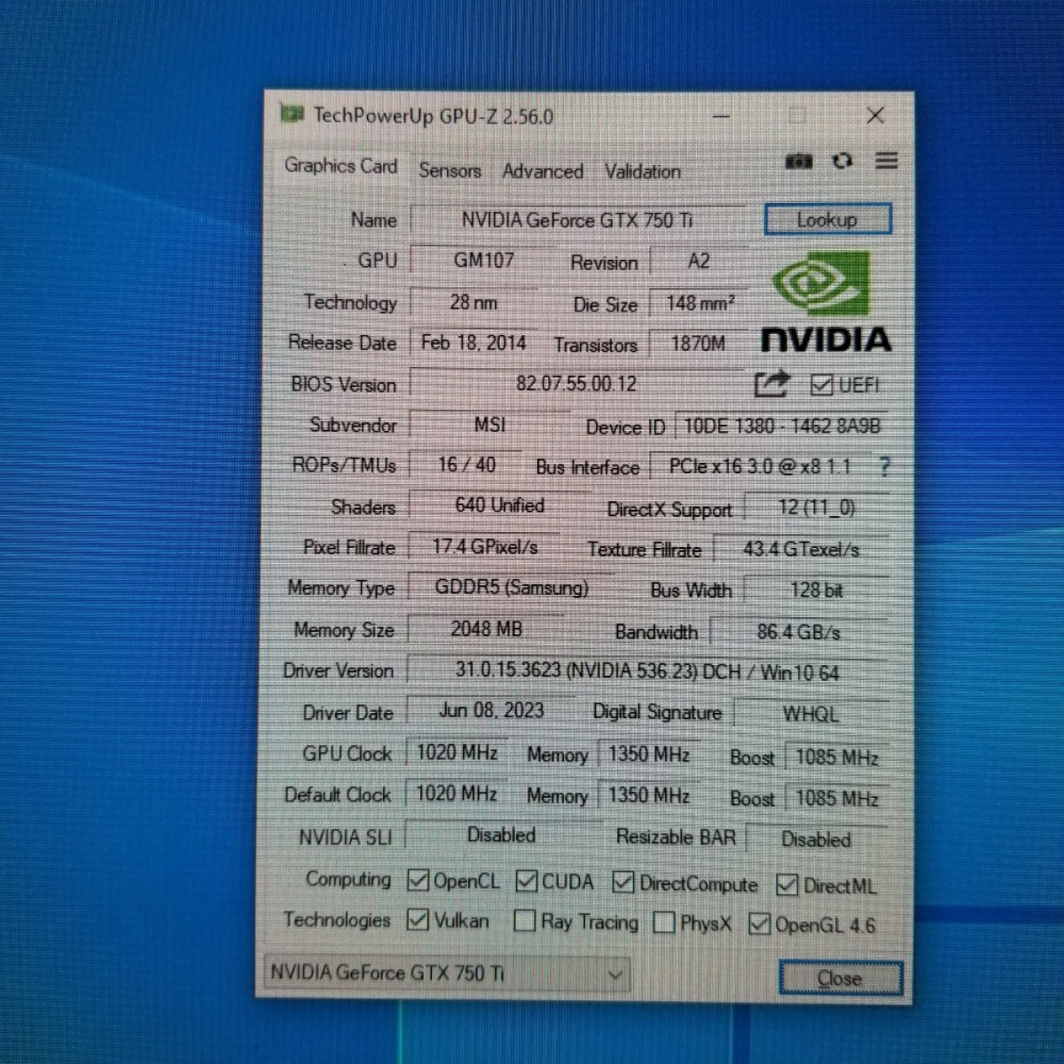Toggle the DirectML checkbox
Screen dimensions: 1064x1064
pyautogui.click(x=786, y=885)
